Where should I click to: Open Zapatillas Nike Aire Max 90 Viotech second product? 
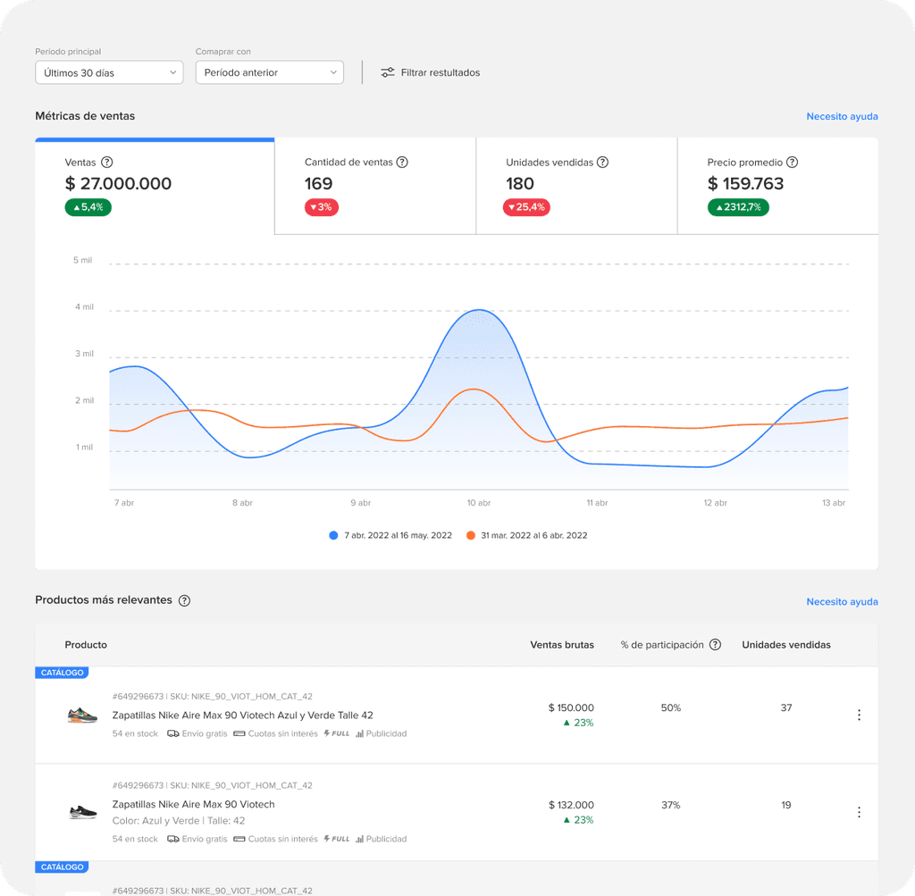193,804
